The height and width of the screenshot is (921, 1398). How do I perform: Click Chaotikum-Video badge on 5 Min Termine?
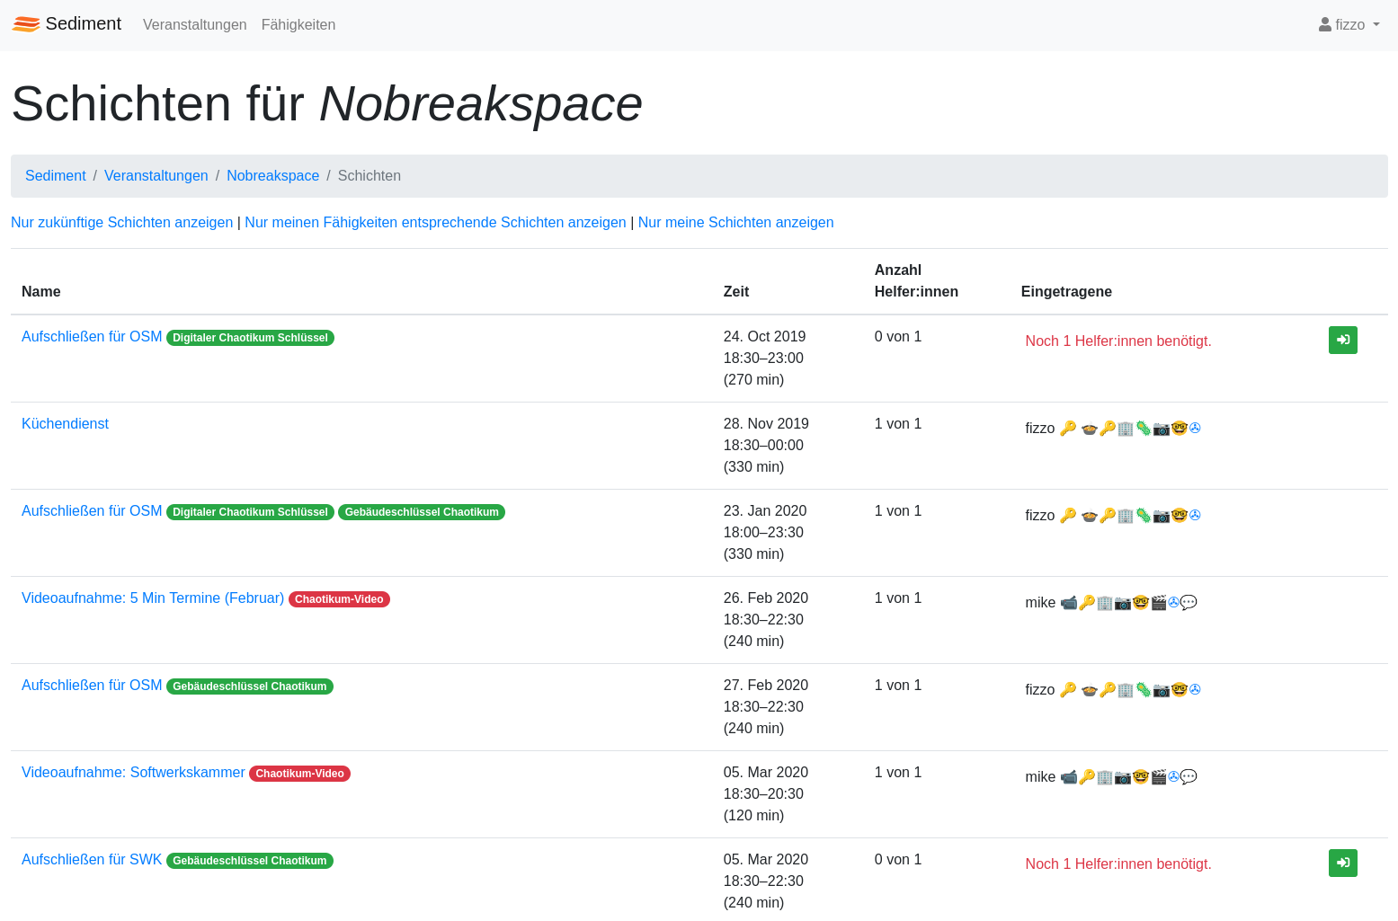pos(339,599)
